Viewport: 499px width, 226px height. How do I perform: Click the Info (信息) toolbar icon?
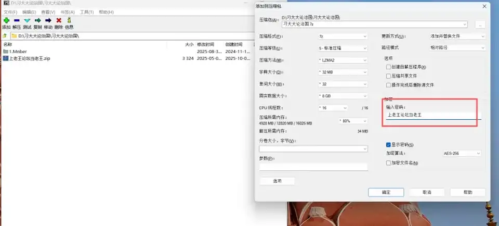(69, 21)
